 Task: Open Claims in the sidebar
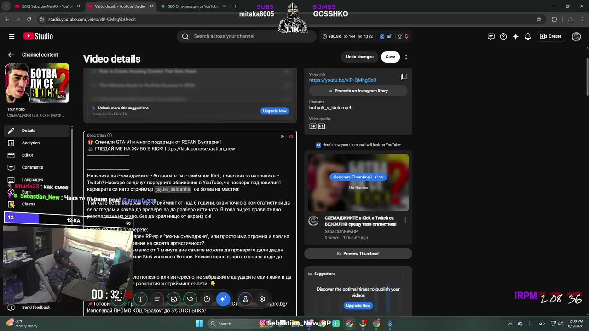pos(37,204)
